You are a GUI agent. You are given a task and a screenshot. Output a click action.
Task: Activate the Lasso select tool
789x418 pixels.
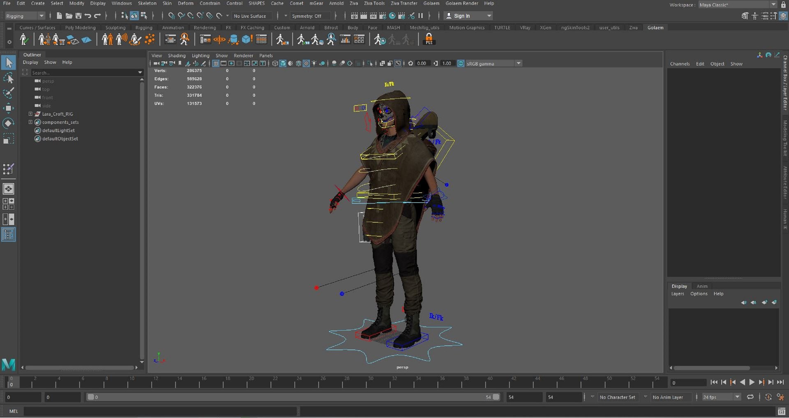coord(9,78)
